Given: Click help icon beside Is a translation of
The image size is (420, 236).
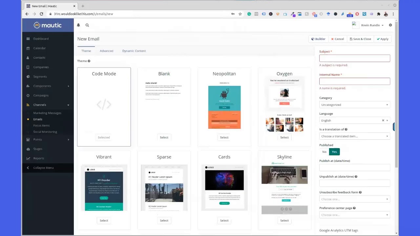Looking at the screenshot, I should click(x=346, y=129).
